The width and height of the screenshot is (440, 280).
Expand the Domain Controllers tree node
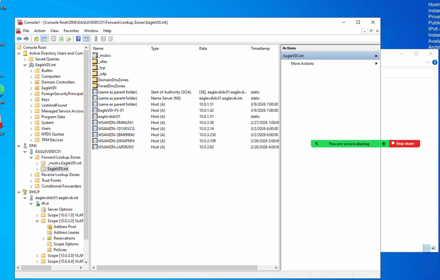pyautogui.click(x=31, y=82)
